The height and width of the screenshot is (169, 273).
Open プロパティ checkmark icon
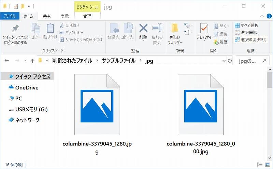(204, 28)
